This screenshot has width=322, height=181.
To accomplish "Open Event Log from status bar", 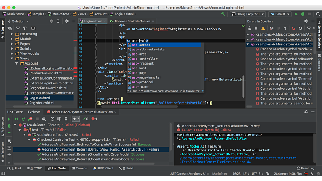I will [305, 168].
